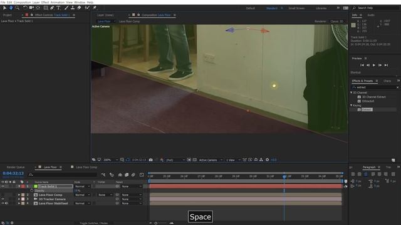Toggle the Composition viewer panel lock
The width and height of the screenshot is (401, 225).
coord(138,15)
